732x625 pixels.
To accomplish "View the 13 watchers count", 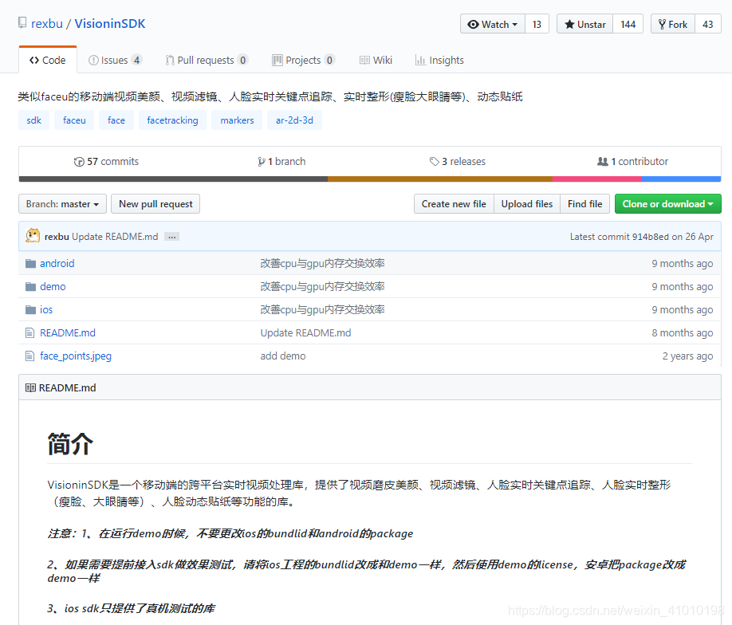I will [x=537, y=24].
